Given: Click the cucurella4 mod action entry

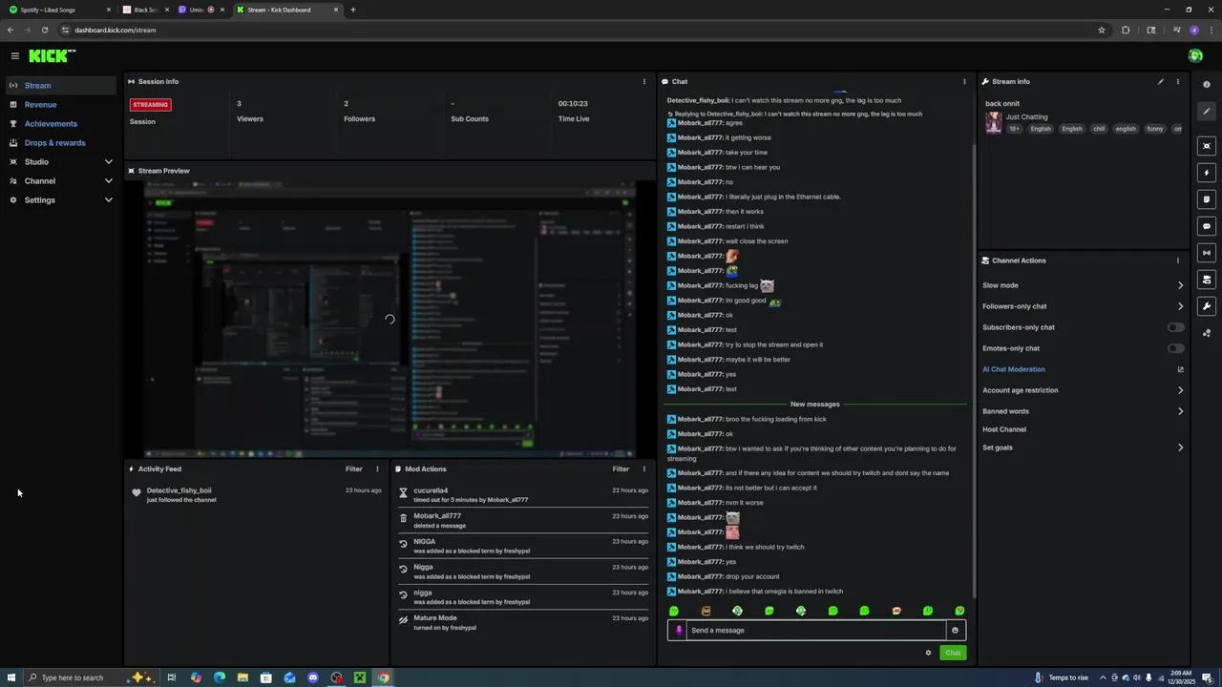Looking at the screenshot, I should click(x=523, y=495).
